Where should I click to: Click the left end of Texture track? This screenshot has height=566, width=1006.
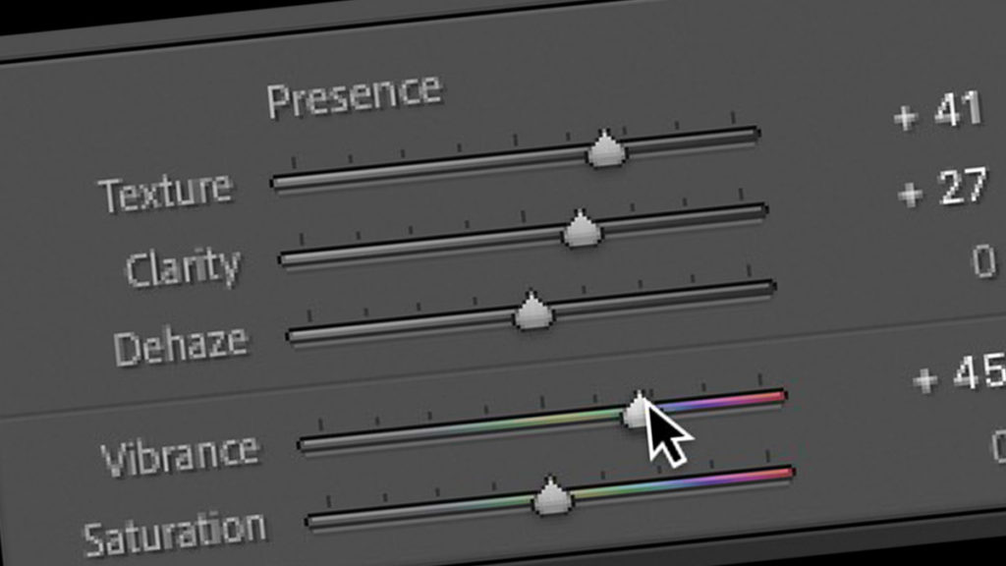click(284, 182)
